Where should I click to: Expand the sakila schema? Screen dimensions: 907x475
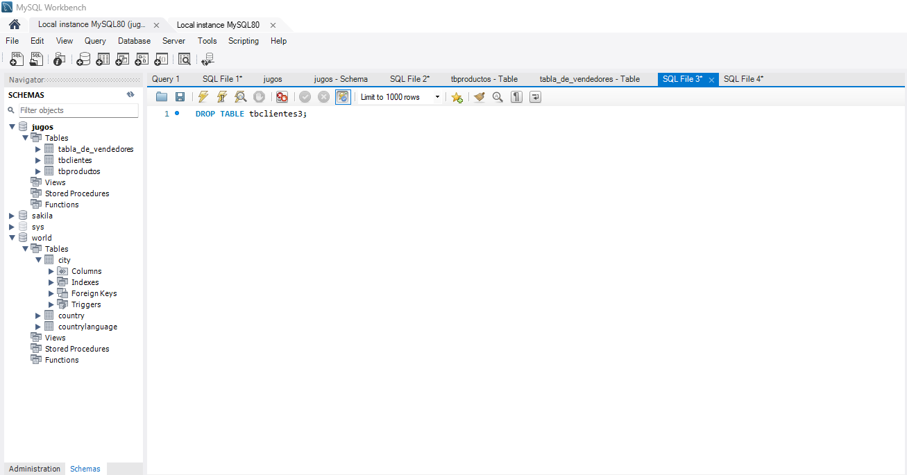coord(12,216)
